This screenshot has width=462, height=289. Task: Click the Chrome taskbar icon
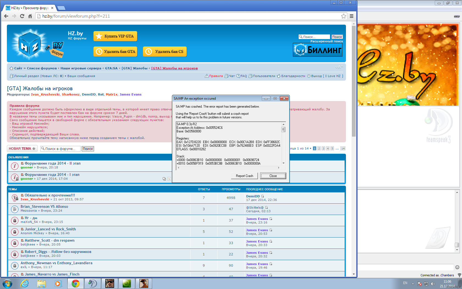(76, 283)
